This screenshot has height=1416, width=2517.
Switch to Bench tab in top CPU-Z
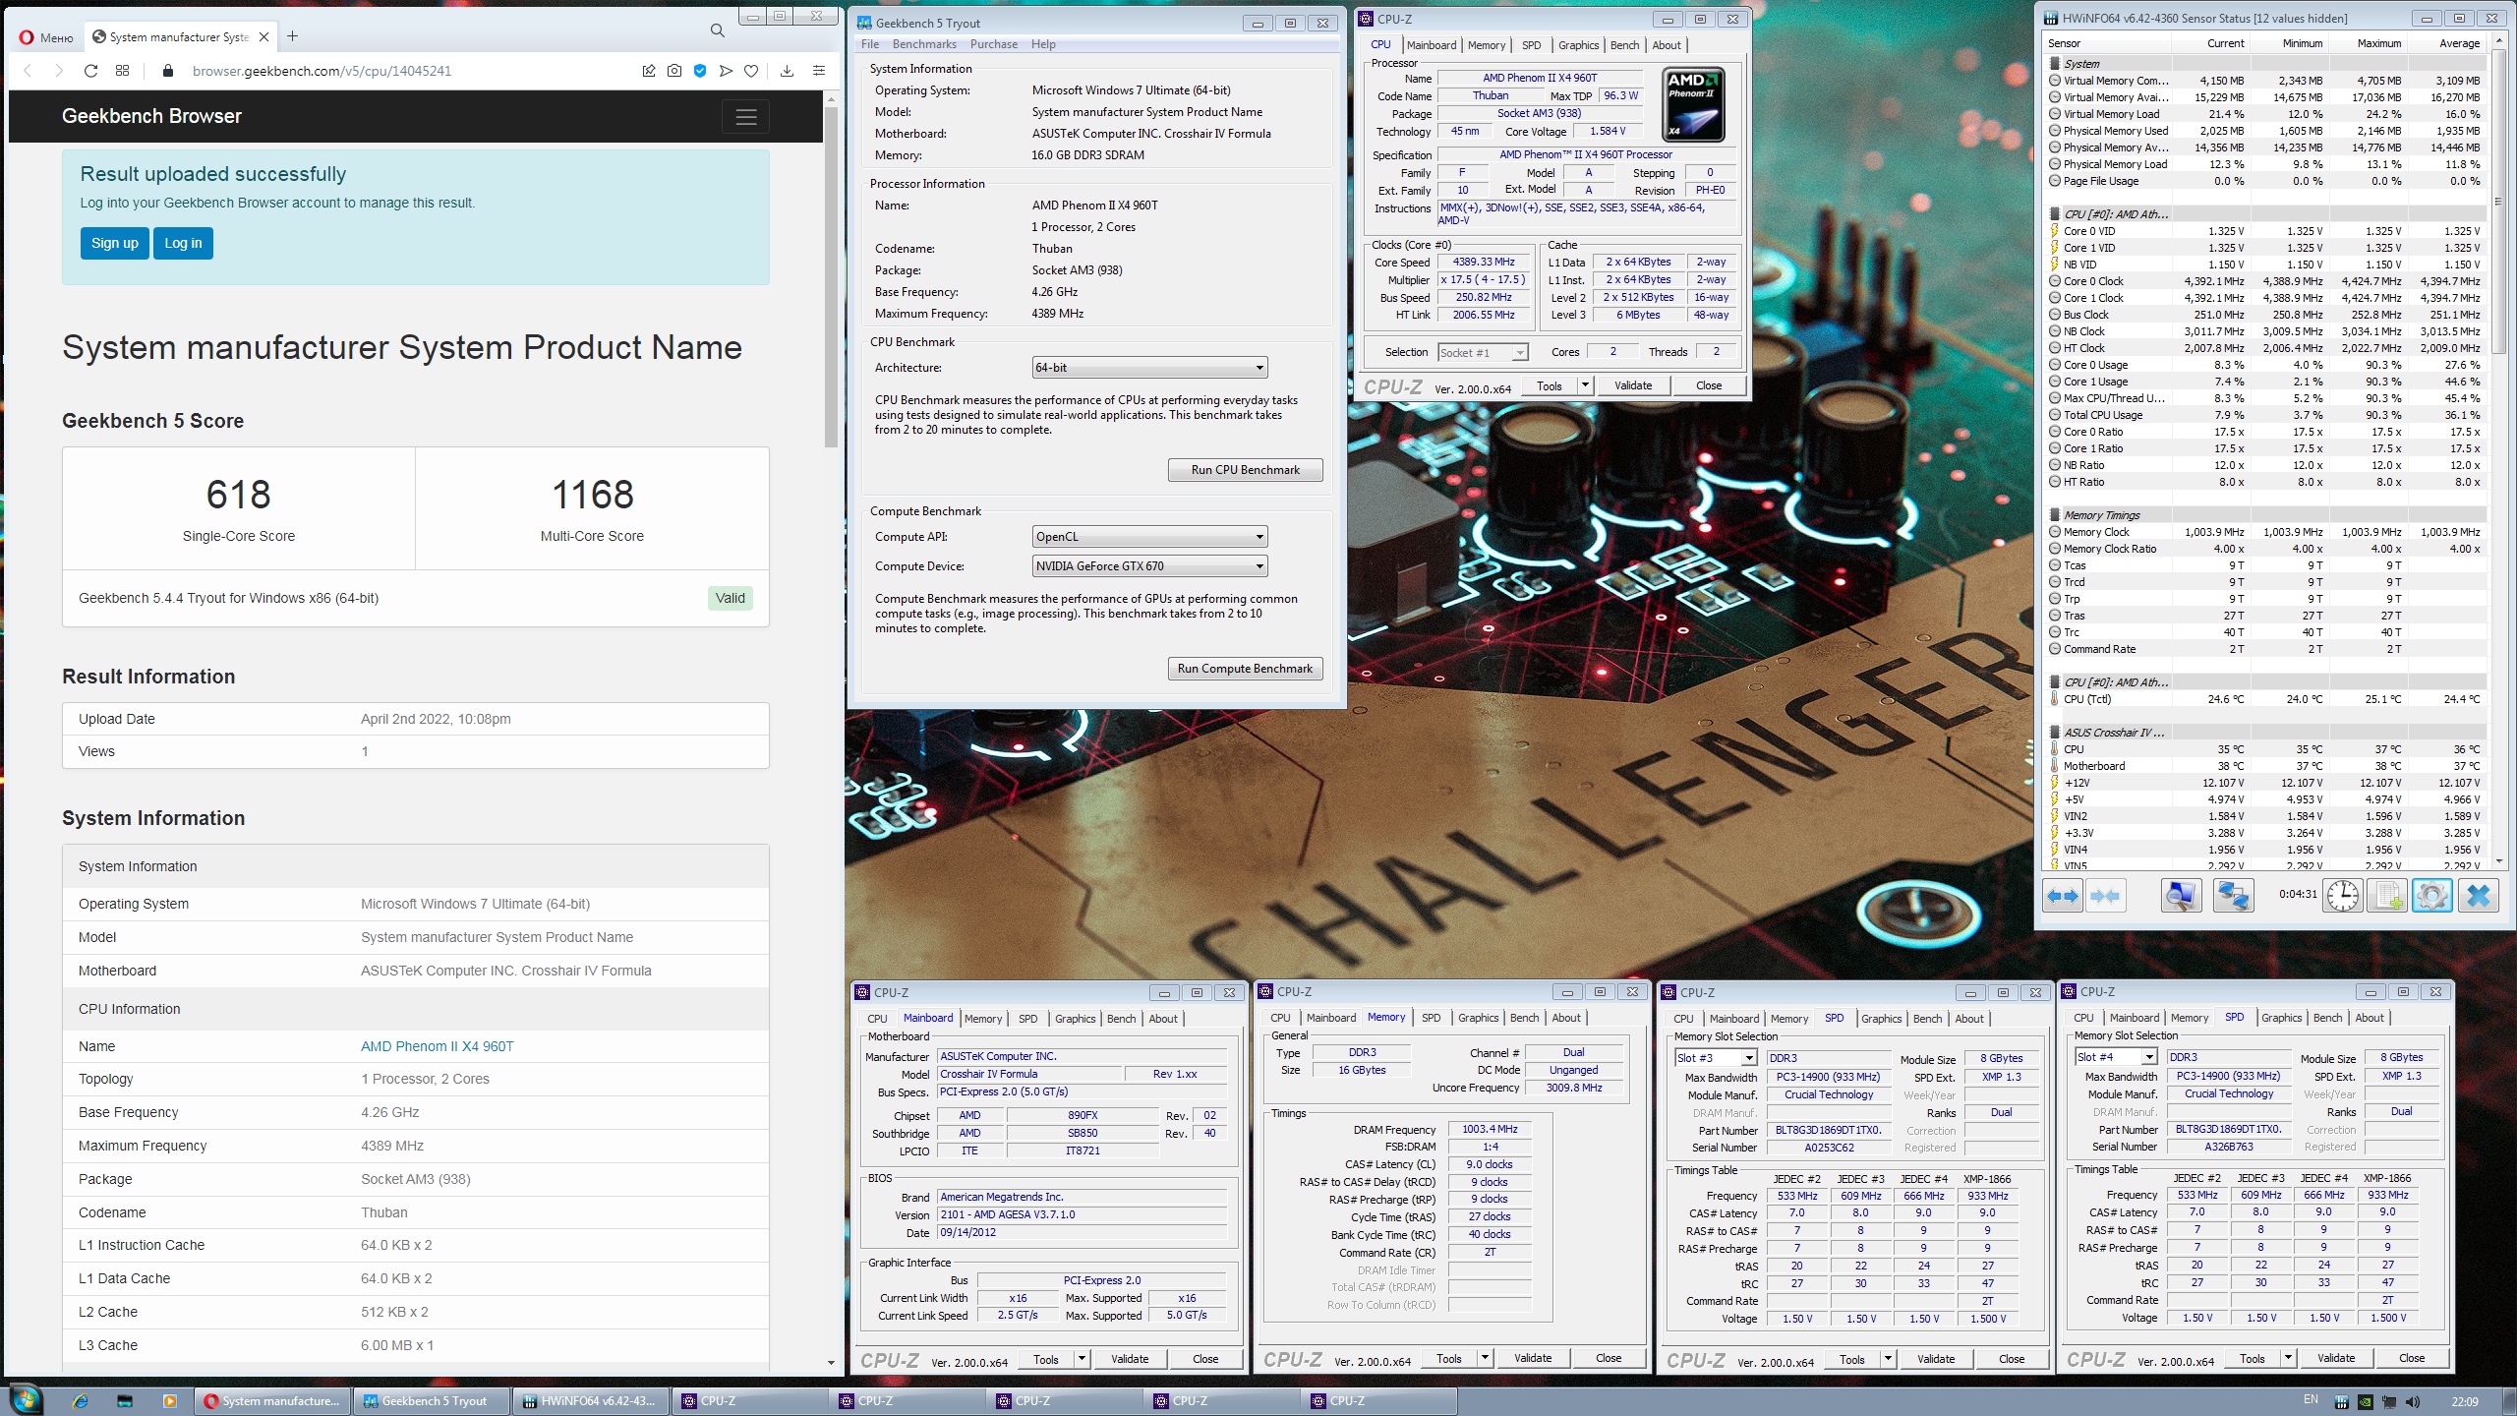(x=1624, y=45)
